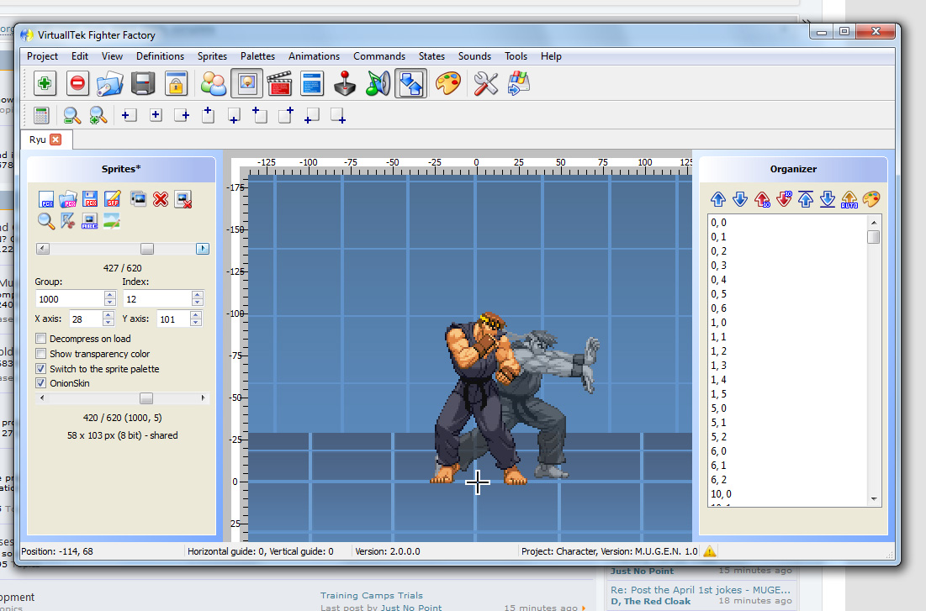The image size is (926, 611).
Task: Open Palettes with the main toolbar palette icon
Action: [448, 83]
